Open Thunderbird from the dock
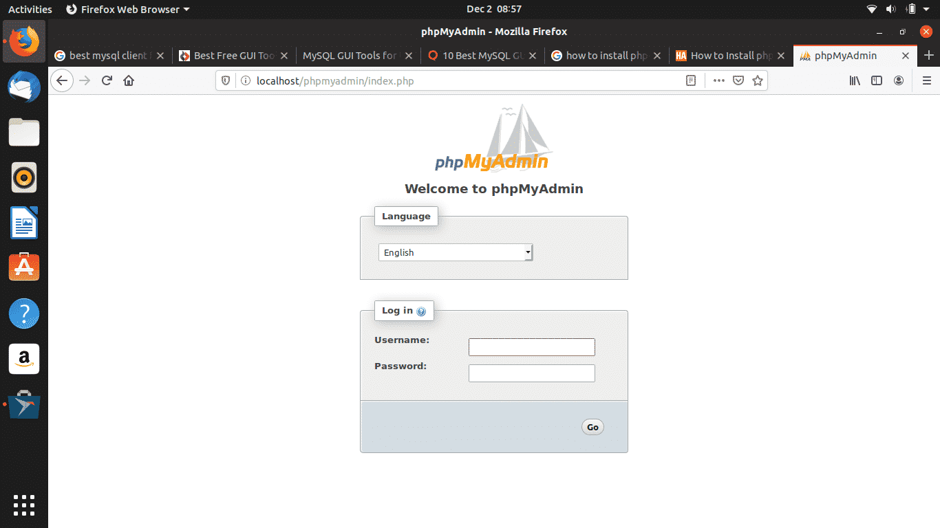 point(24,87)
